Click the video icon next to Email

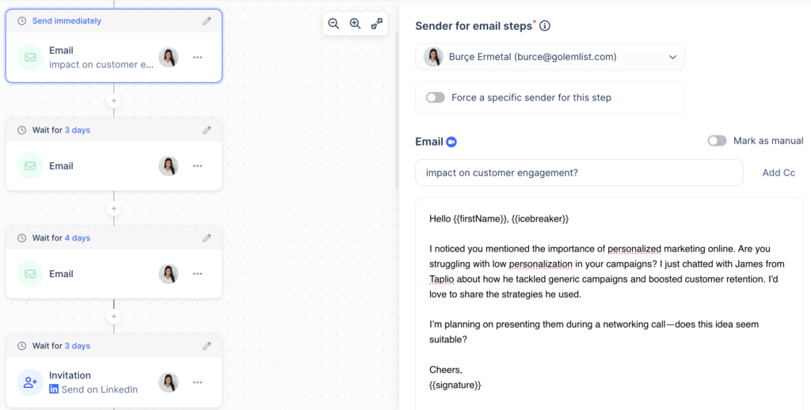[x=451, y=142]
